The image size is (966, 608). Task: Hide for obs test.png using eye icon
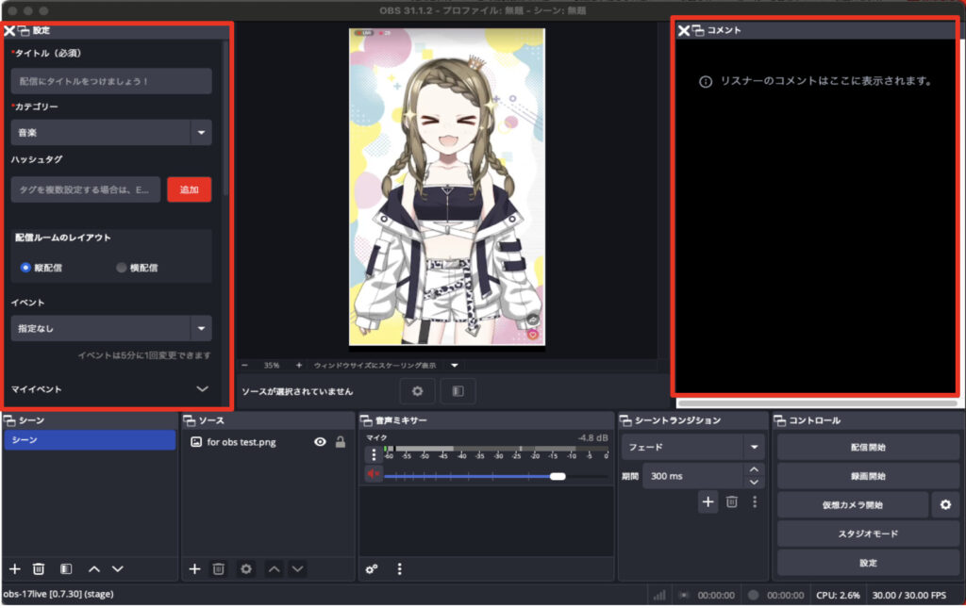[x=320, y=441]
